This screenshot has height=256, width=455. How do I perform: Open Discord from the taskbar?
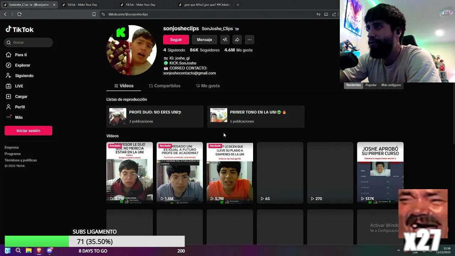(x=49, y=251)
